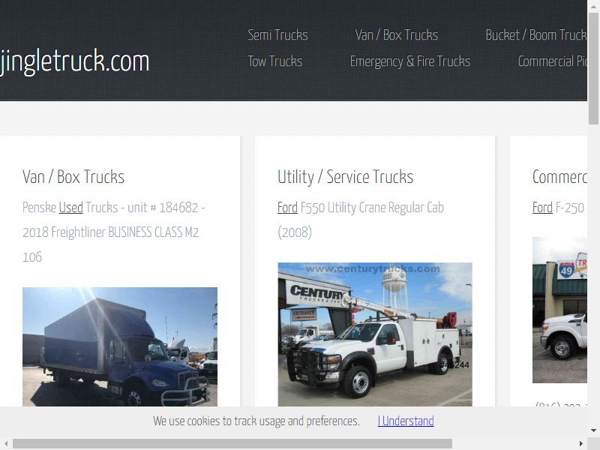600x450 pixels.
Task: View the white Ford F550 crane truck photo
Action: [375, 334]
